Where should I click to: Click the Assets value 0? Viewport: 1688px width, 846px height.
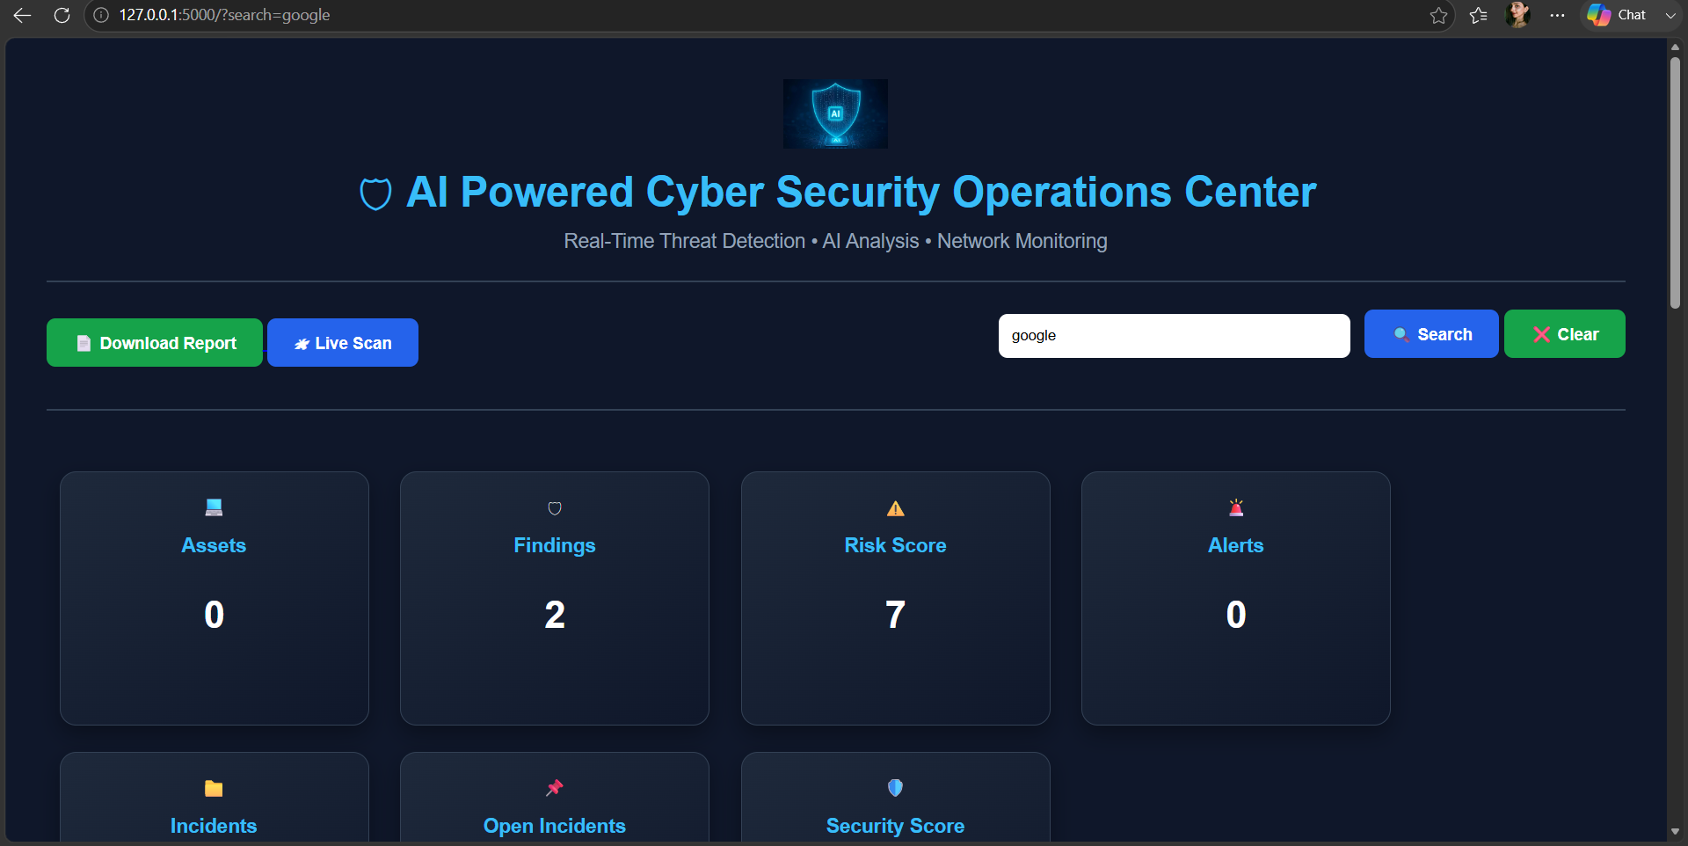(x=214, y=615)
